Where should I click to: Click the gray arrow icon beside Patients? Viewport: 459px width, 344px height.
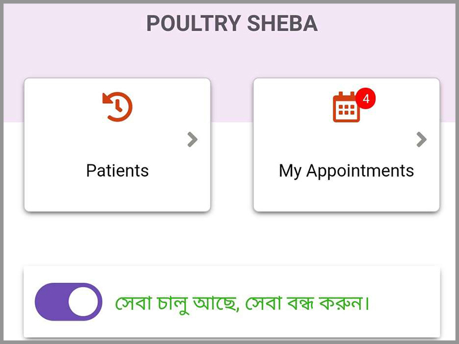(193, 139)
